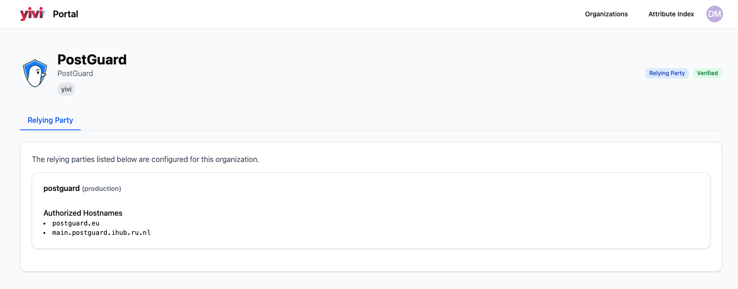Click the grey PostGuard subtitle text
The width and height of the screenshot is (738, 289).
tap(75, 74)
